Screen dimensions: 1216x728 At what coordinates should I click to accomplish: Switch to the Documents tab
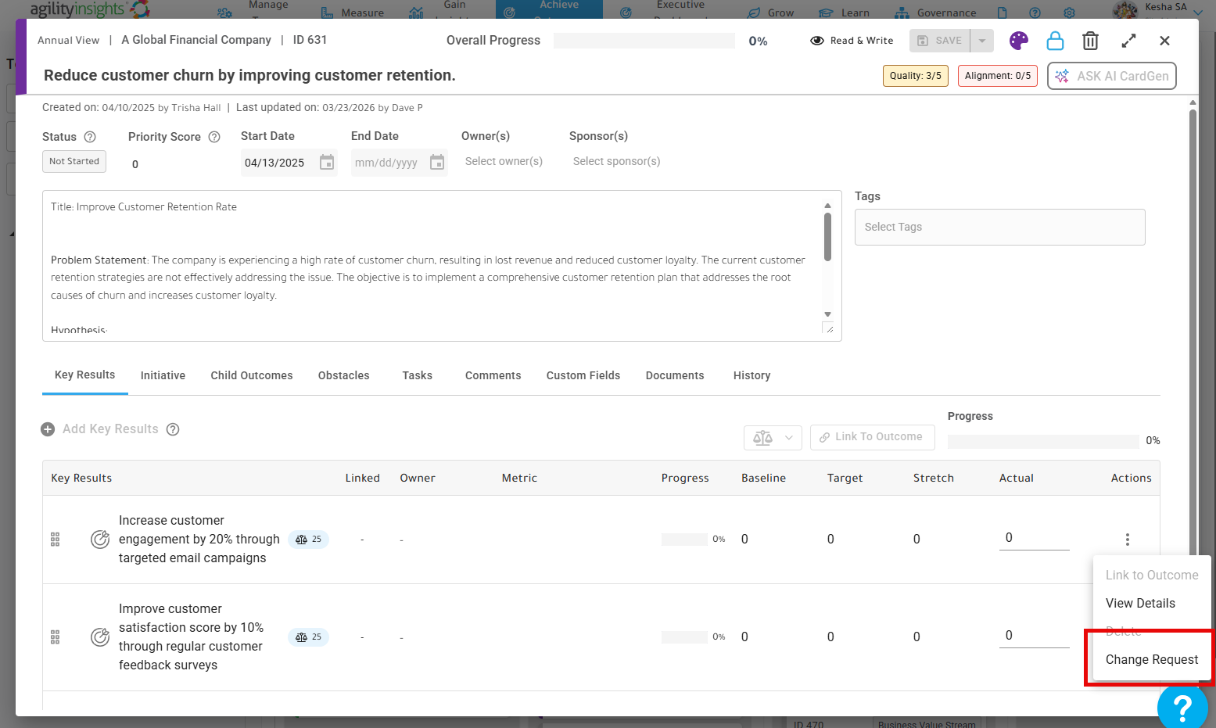coord(675,375)
